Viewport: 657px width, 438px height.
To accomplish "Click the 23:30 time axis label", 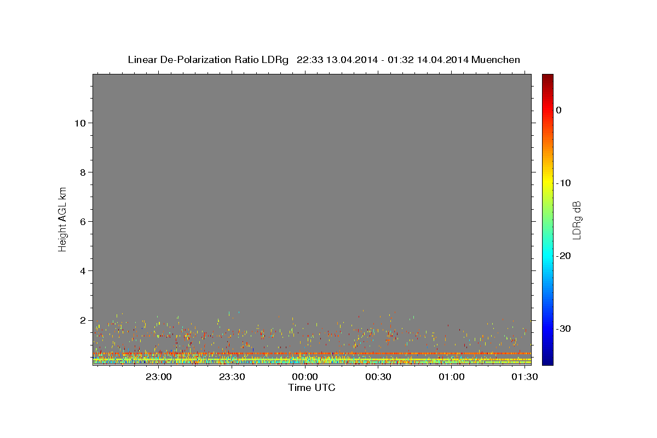I will tap(232, 377).
